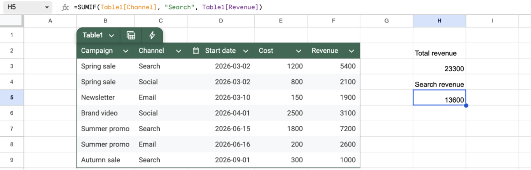Select the cost cell 1200
531x170 pixels.
pos(281,66)
